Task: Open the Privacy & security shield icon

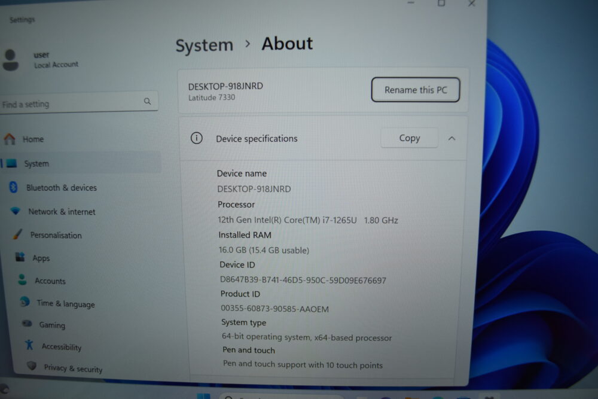Action: [x=32, y=366]
